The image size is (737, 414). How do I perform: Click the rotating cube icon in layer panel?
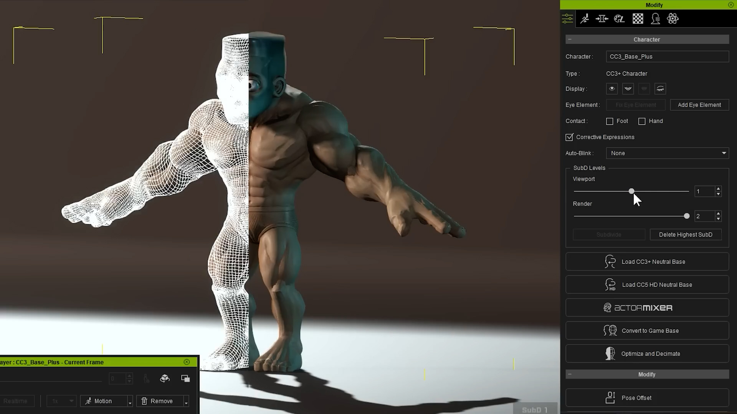point(165,379)
